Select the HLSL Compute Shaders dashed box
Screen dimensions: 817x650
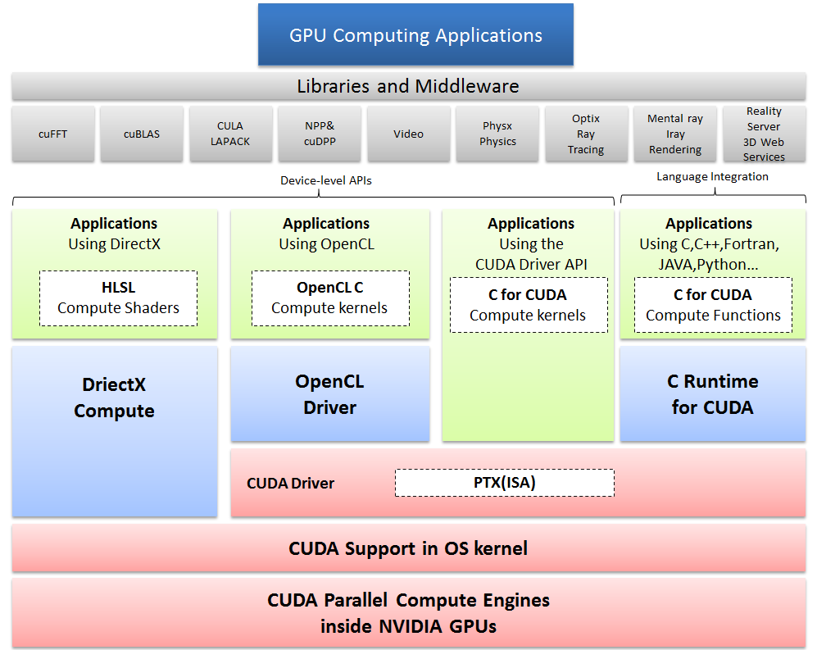[x=118, y=298]
